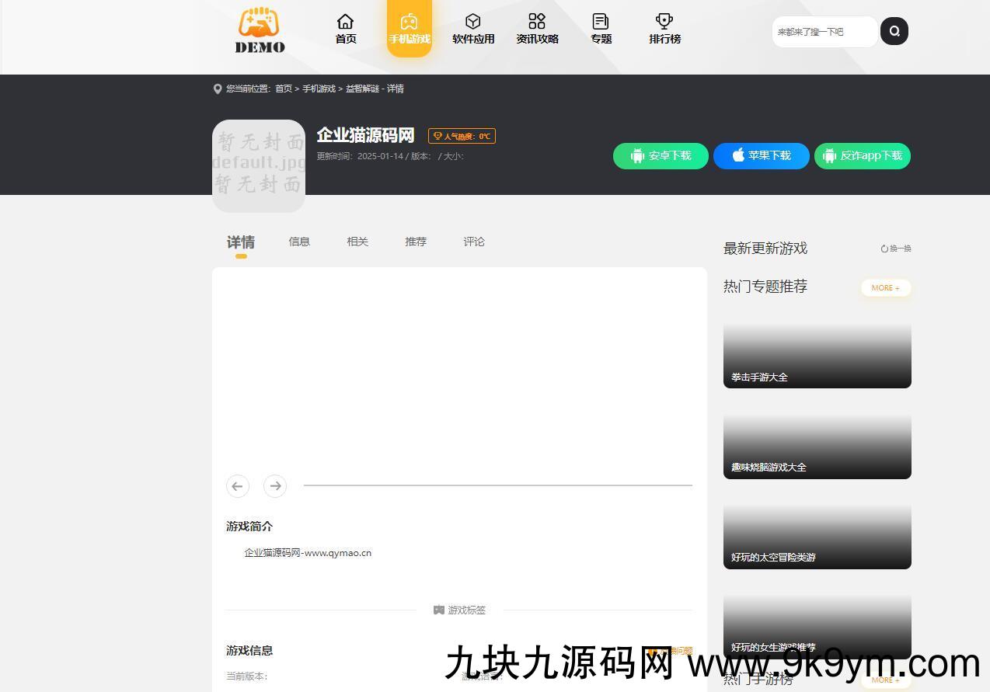Viewport: 990px width, 692px height.
Task: Click the 苹果下载 button
Action: tap(761, 156)
